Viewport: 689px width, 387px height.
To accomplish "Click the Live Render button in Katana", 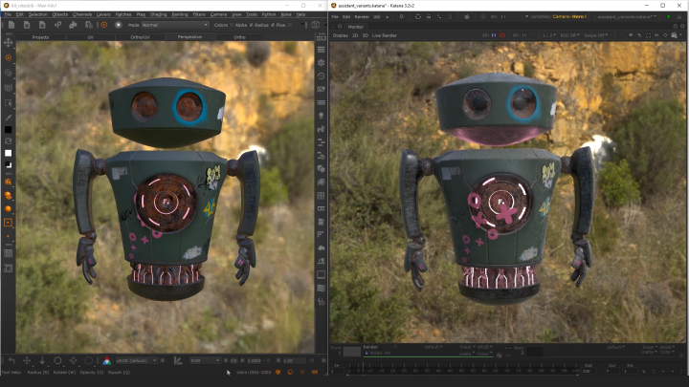I will [x=385, y=35].
